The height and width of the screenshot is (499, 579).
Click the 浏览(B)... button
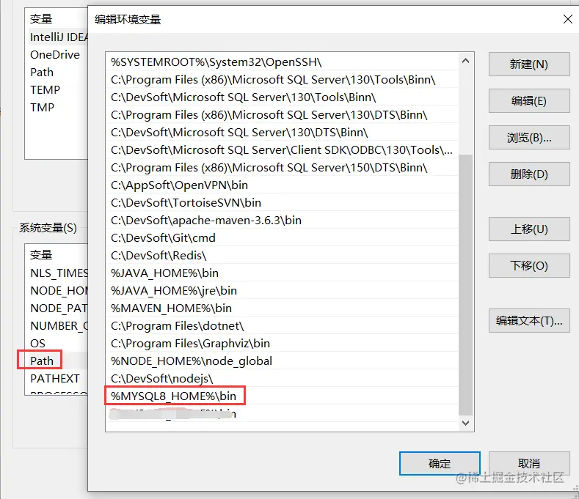click(529, 138)
